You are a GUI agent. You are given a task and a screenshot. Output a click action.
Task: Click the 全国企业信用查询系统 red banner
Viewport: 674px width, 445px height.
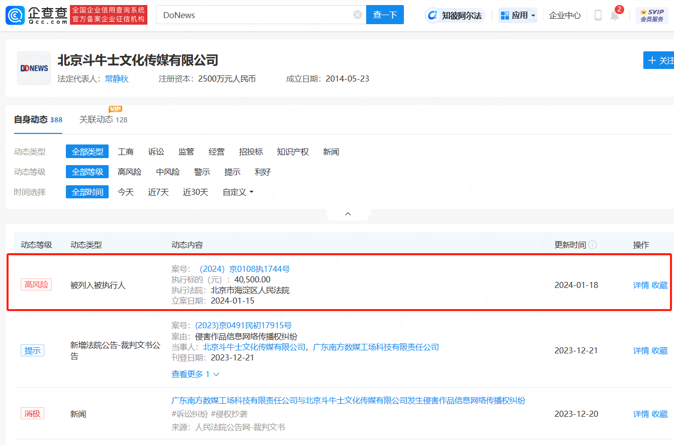(109, 15)
